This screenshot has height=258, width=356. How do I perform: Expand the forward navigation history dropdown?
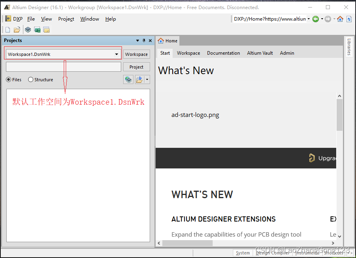tap(334, 19)
